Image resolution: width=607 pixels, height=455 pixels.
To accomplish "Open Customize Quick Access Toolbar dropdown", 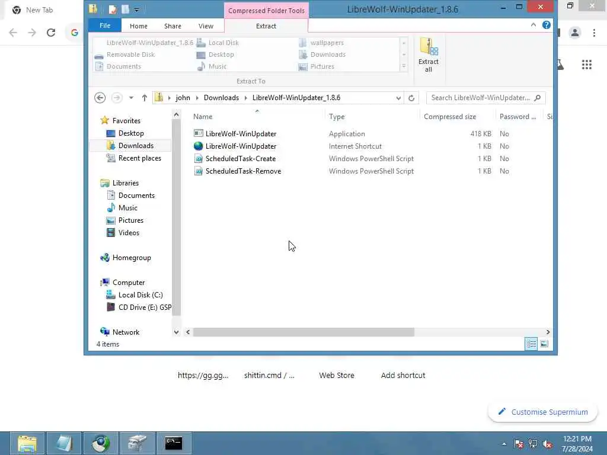I will point(136,10).
